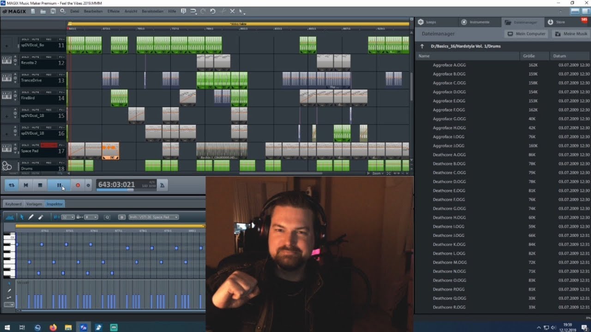Solo the Revolta 2 track

pyautogui.click(x=25, y=57)
